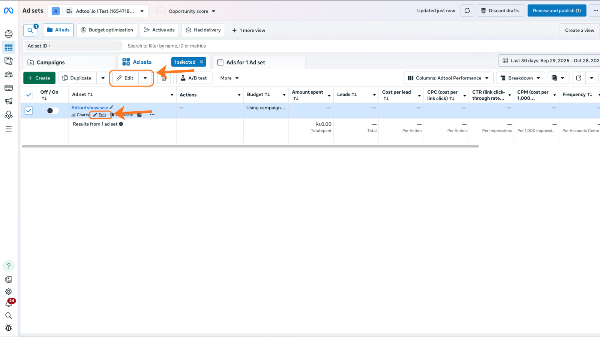Open Billing card icon in sidebar

point(9,88)
